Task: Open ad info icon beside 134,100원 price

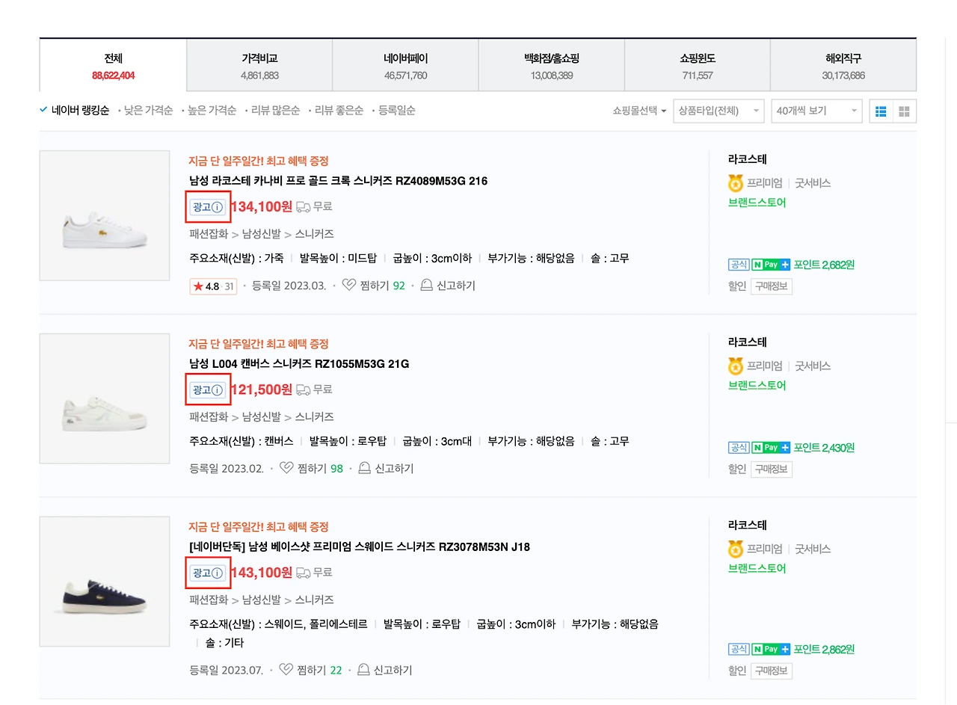Action: pyautogui.click(x=218, y=207)
